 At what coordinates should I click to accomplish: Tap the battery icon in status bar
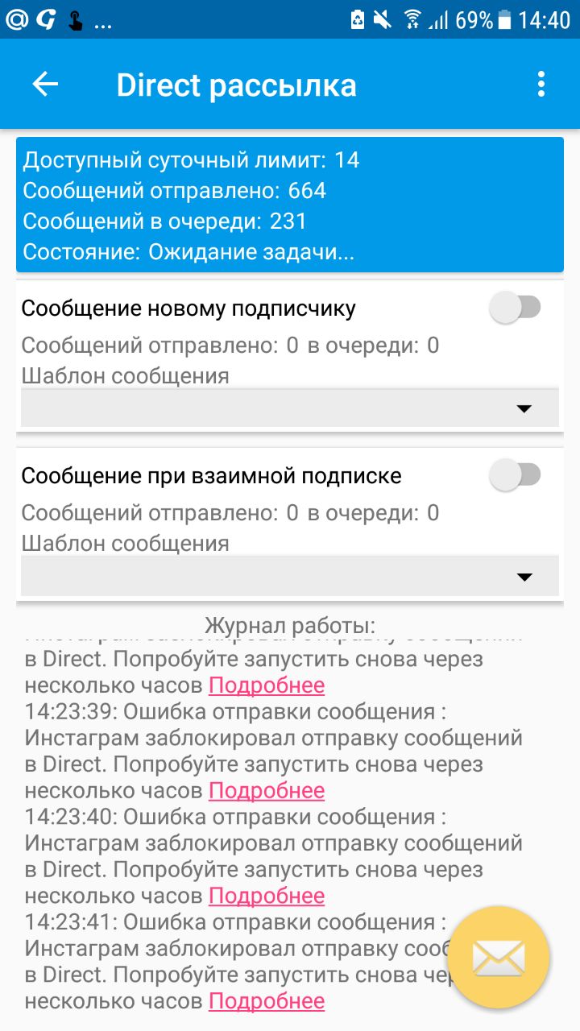click(x=505, y=19)
